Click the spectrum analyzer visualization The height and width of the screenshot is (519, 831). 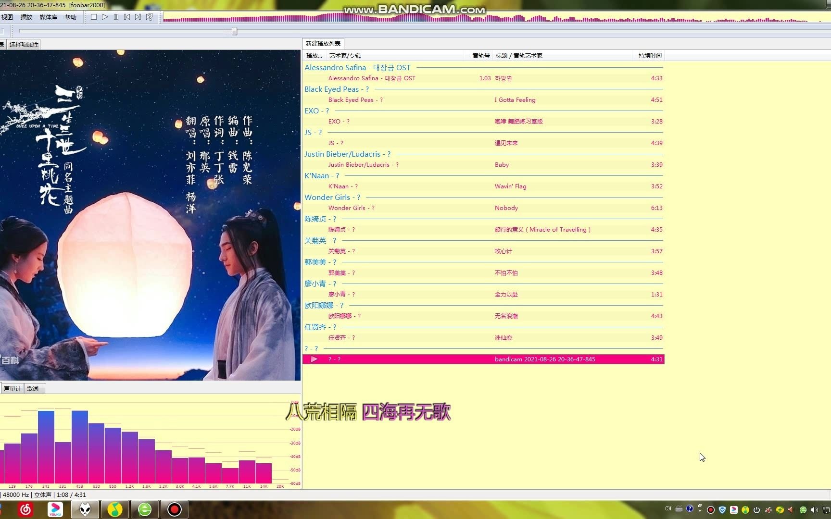point(150,442)
